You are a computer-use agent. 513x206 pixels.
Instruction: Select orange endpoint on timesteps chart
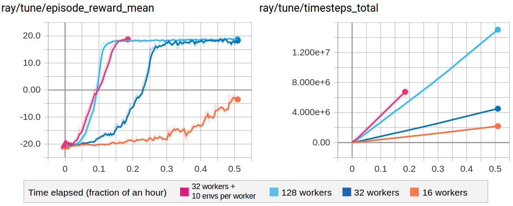(498, 126)
